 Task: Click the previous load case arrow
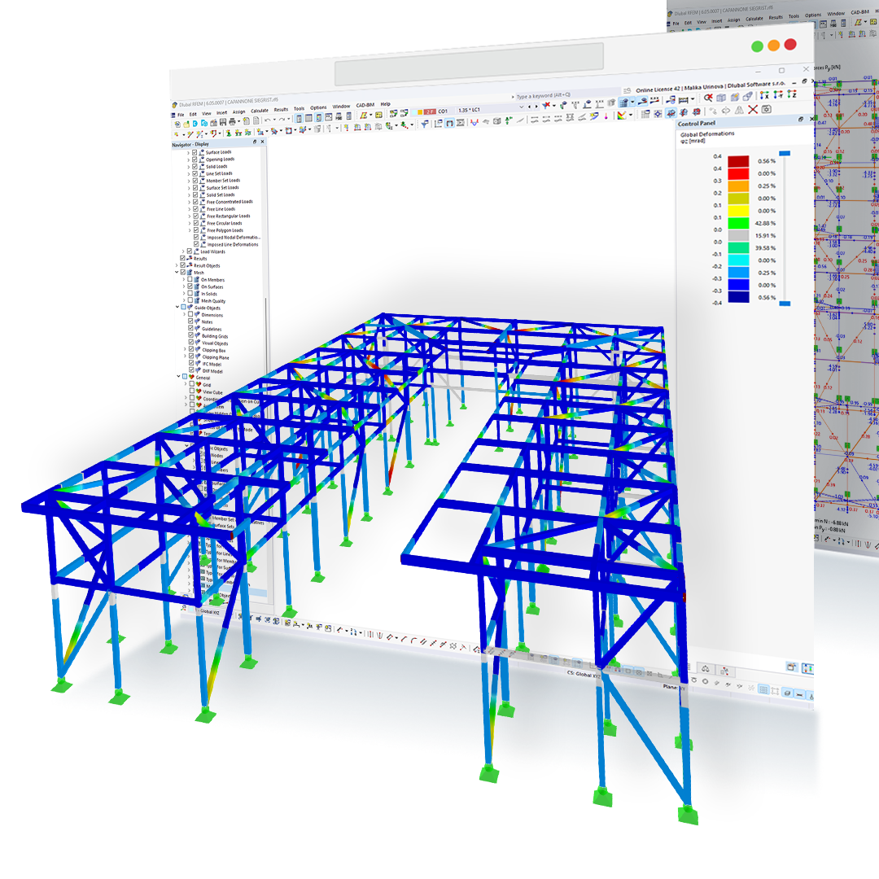pos(529,107)
